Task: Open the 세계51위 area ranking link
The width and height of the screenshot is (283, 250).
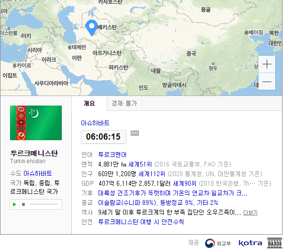Action: click(140, 164)
